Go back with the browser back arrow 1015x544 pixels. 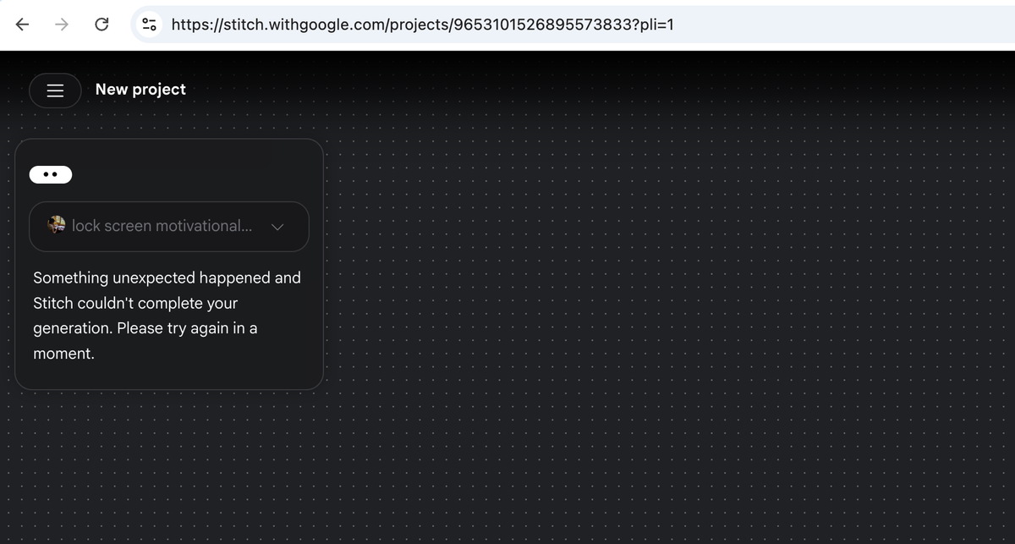point(23,25)
